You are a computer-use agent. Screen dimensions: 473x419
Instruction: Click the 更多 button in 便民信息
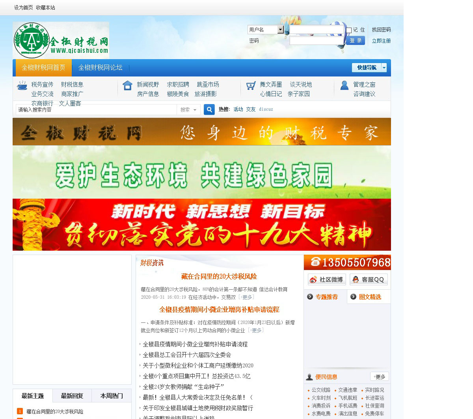tap(380, 376)
